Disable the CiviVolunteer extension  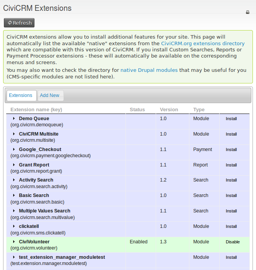tap(233, 242)
